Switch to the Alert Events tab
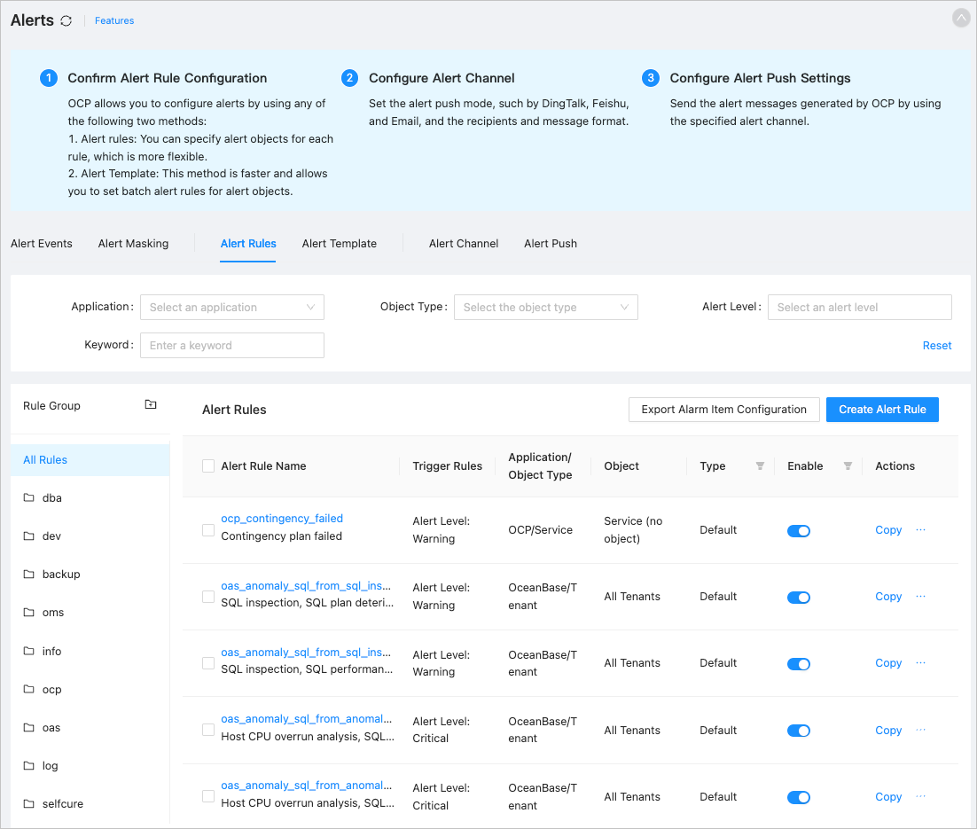Screen dimensions: 977x829 point(42,244)
